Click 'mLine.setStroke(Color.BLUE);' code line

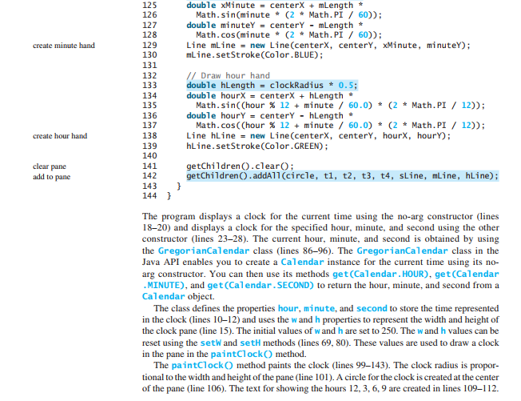pos(255,55)
